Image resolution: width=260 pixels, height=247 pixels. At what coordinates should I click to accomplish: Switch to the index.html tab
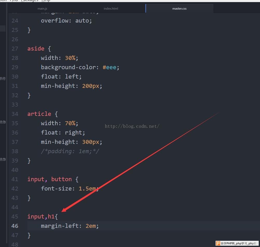point(111,9)
